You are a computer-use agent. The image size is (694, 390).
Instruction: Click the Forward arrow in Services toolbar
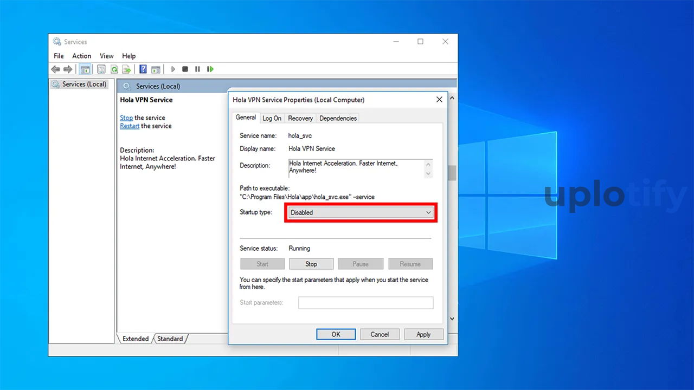68,69
